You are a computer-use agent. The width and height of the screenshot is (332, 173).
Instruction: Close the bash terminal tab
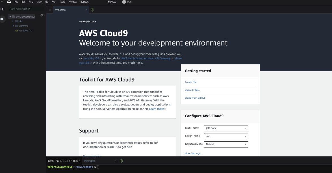pos(79,161)
